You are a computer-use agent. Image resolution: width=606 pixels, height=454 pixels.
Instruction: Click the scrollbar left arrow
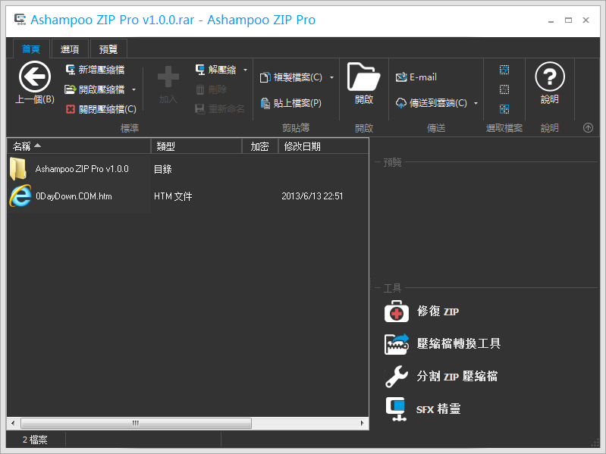pyautogui.click(x=13, y=423)
